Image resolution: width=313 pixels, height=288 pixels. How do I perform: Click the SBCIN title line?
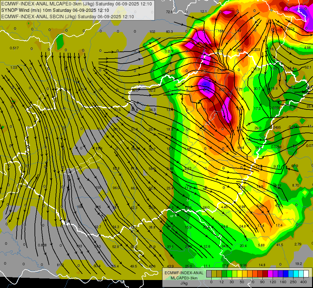click(x=67, y=17)
